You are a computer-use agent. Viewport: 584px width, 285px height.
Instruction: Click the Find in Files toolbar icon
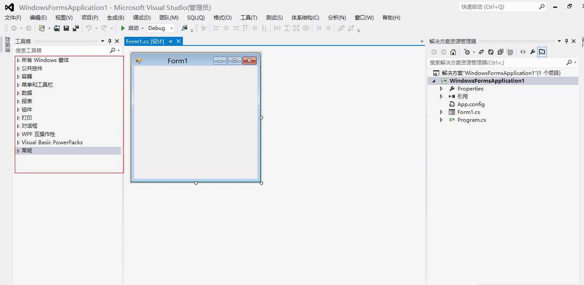[184, 28]
